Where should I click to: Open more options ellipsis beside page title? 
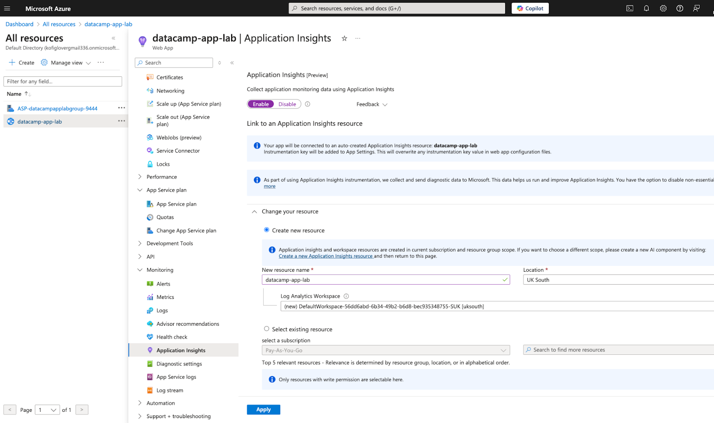coord(357,38)
